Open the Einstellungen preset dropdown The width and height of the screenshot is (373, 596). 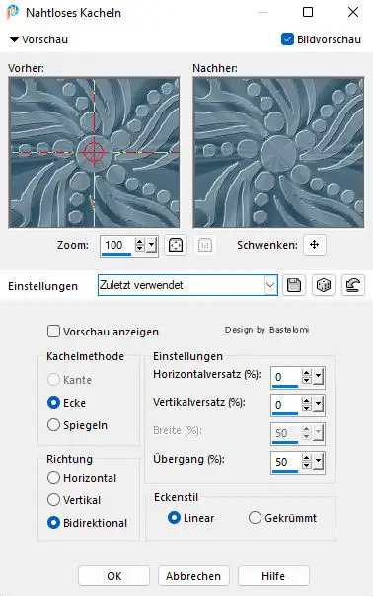pos(270,285)
